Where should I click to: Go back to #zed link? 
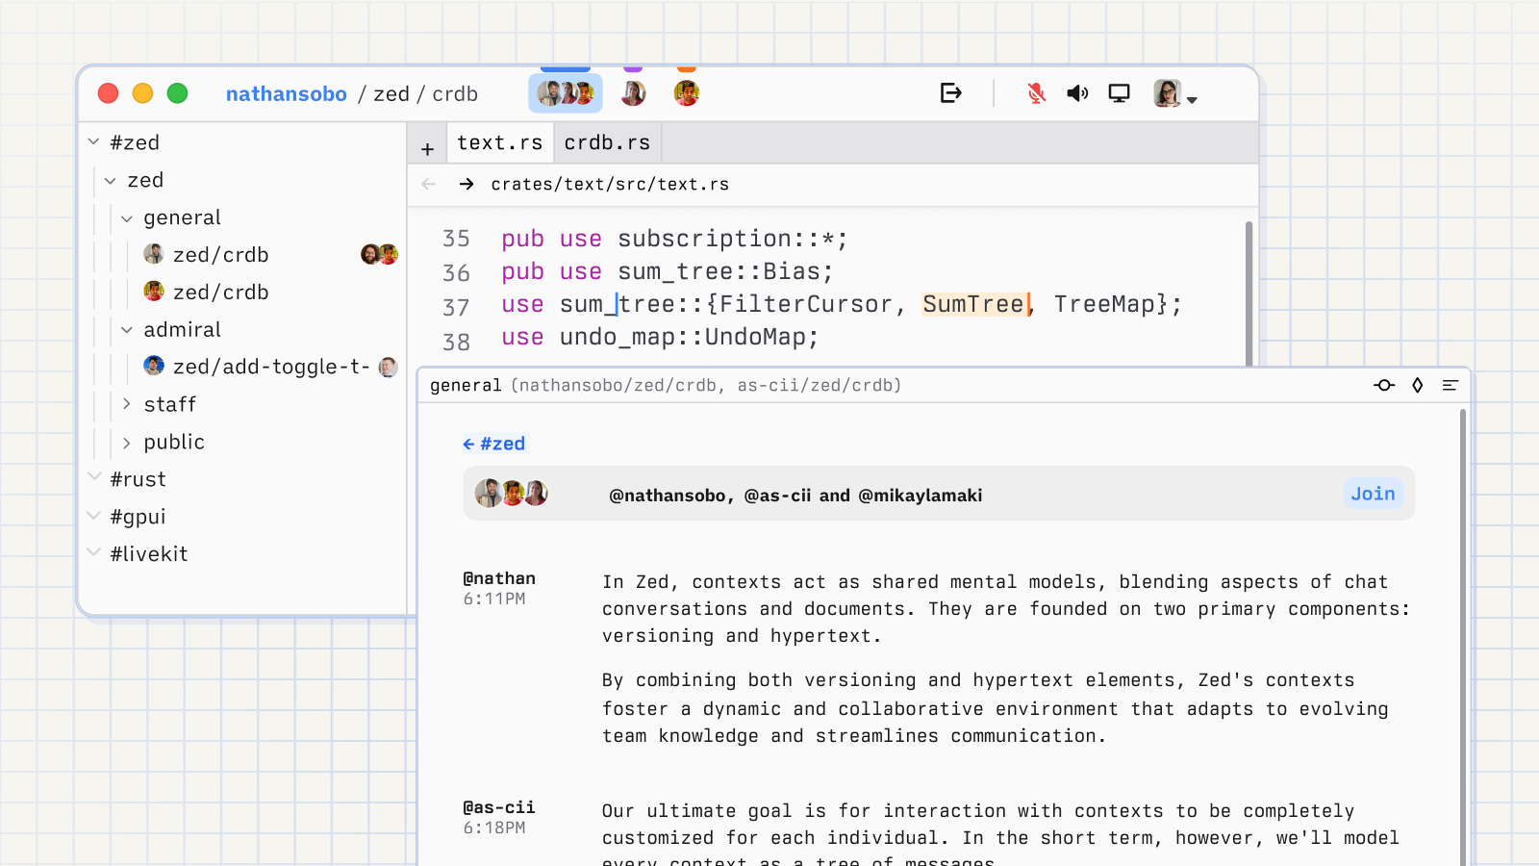[494, 444]
